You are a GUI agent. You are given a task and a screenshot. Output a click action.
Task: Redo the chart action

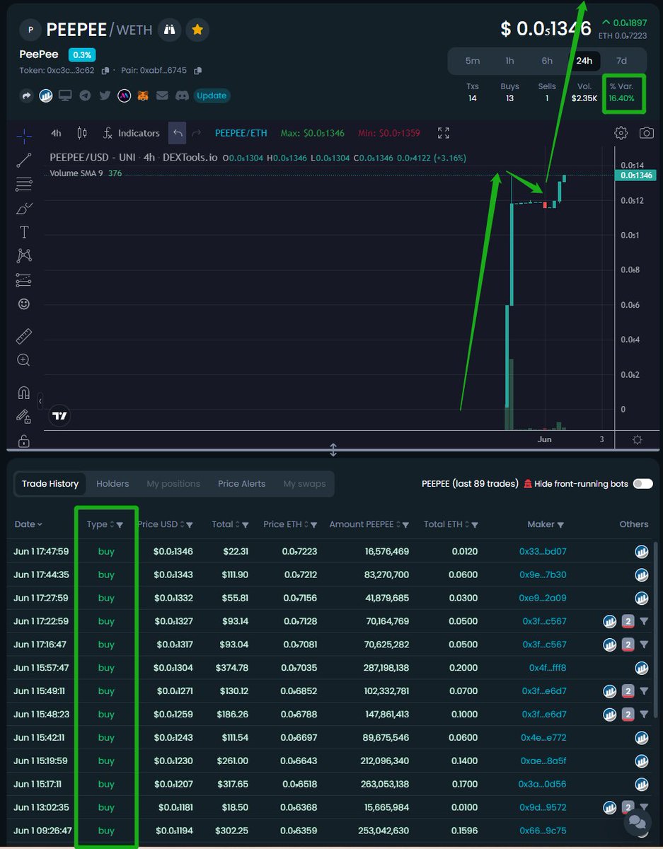pyautogui.click(x=197, y=133)
